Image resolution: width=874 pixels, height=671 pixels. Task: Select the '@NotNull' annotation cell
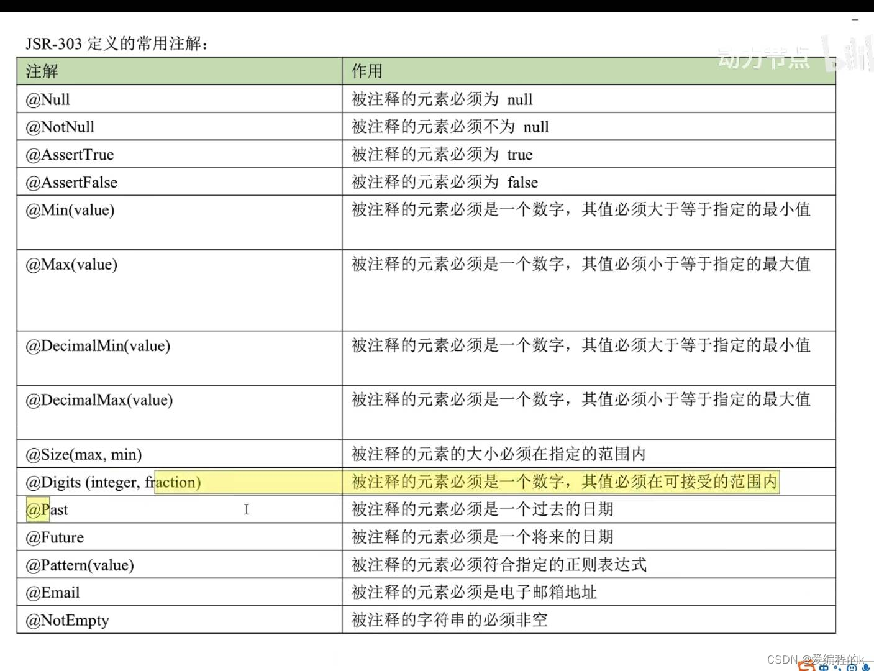[179, 127]
